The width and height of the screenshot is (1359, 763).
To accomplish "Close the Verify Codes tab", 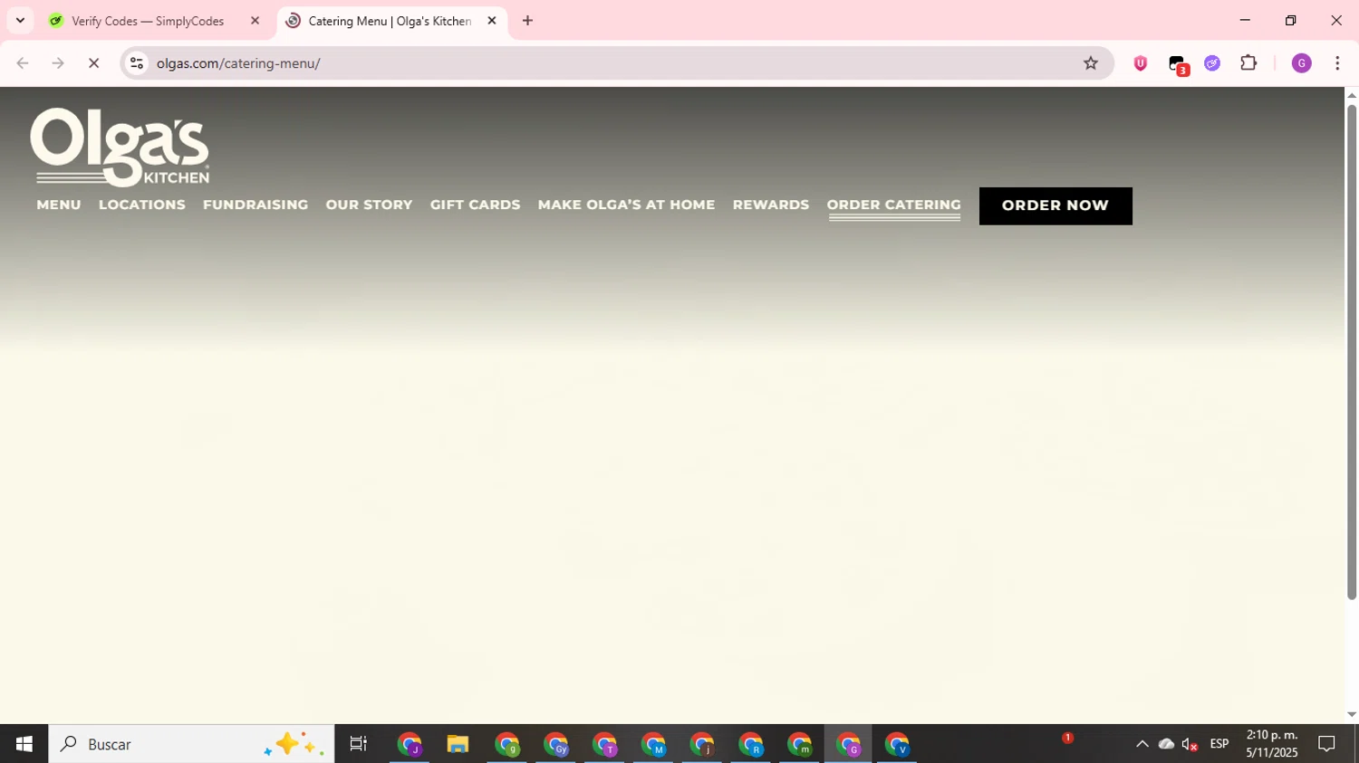I will 255,21.
